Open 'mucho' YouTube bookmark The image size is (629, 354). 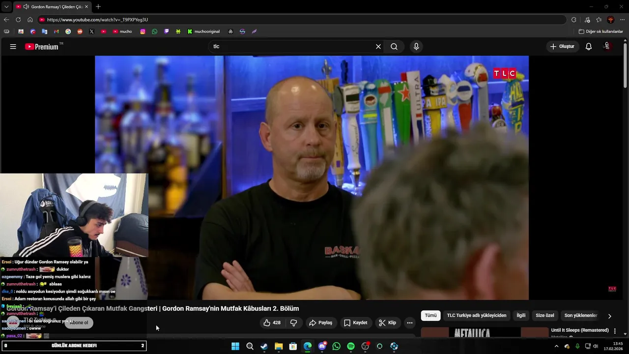[x=122, y=31]
